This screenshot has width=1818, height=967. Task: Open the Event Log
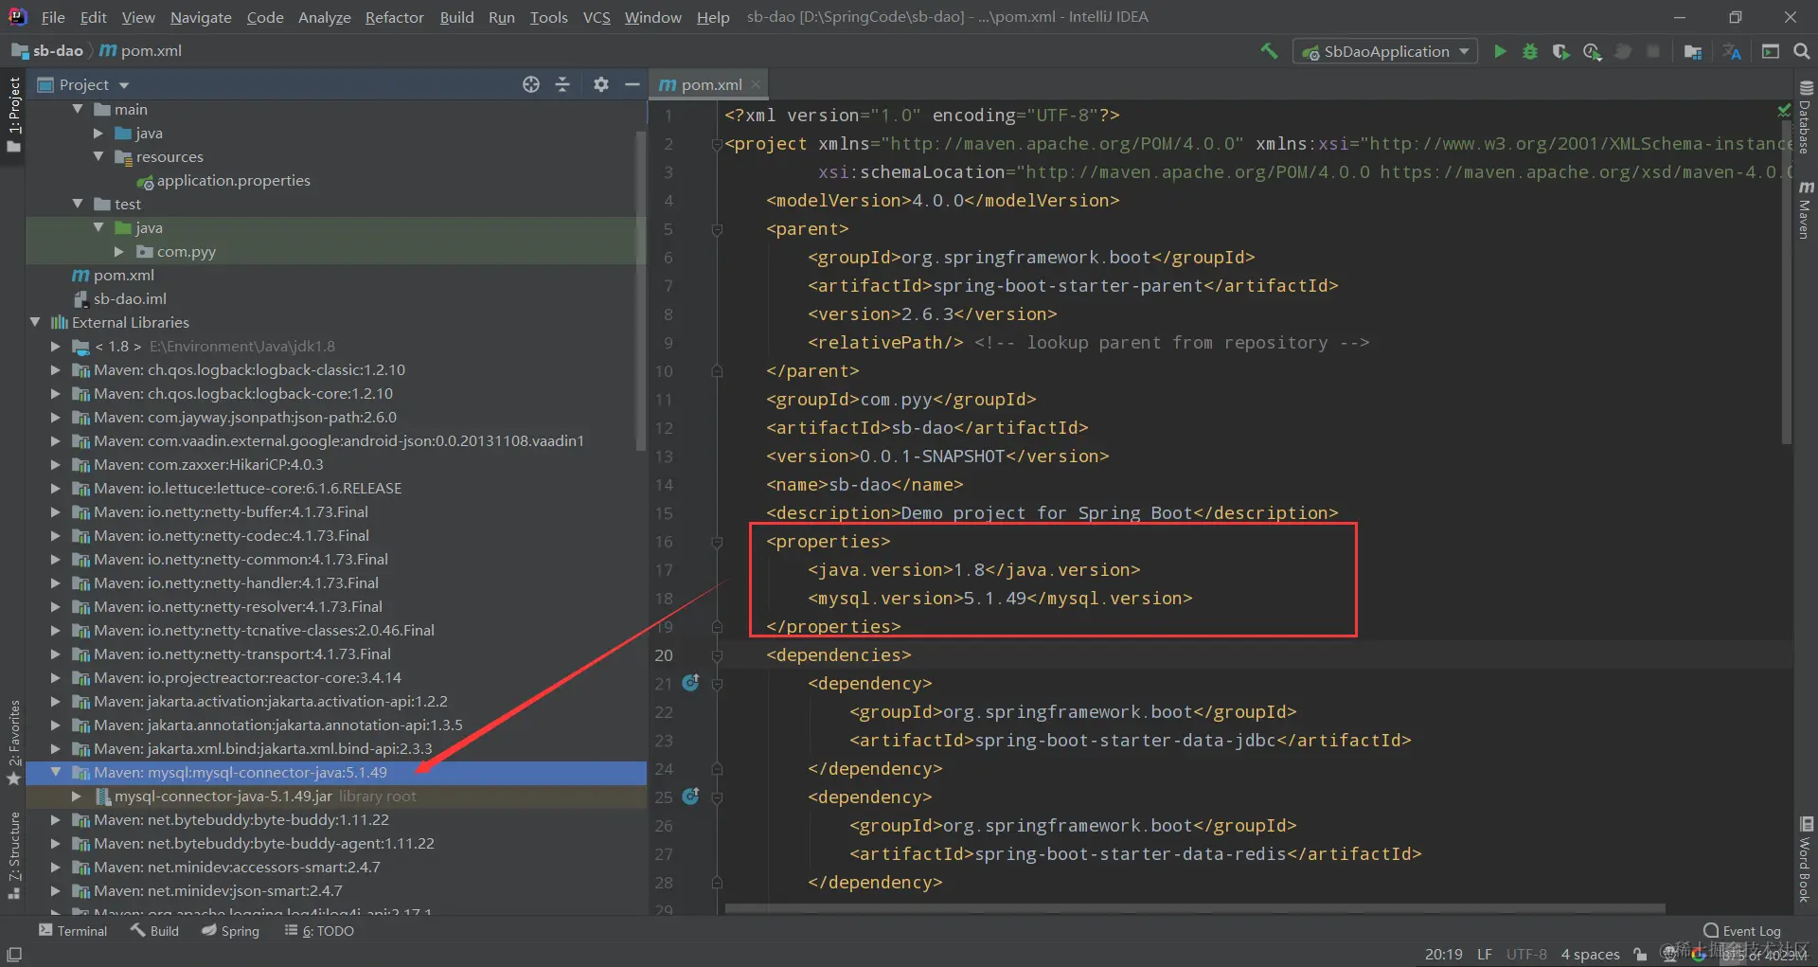click(x=1742, y=931)
